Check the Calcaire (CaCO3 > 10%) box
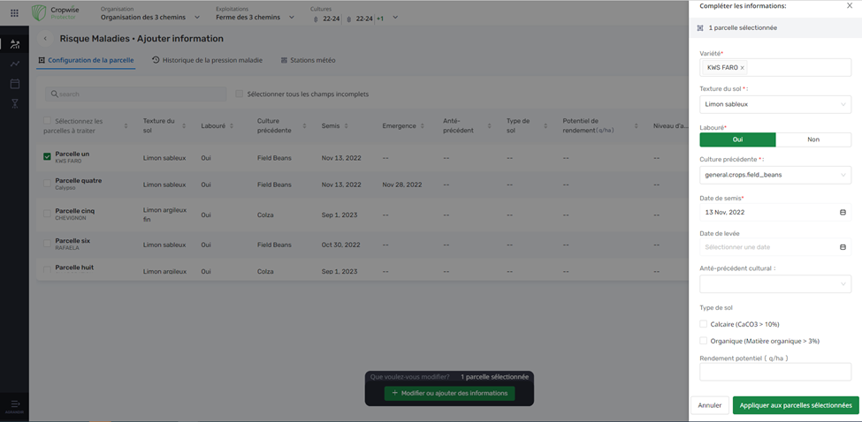Image resolution: width=862 pixels, height=422 pixels. coord(704,324)
